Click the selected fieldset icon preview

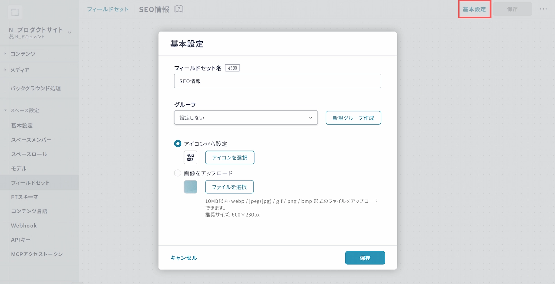pyautogui.click(x=190, y=158)
